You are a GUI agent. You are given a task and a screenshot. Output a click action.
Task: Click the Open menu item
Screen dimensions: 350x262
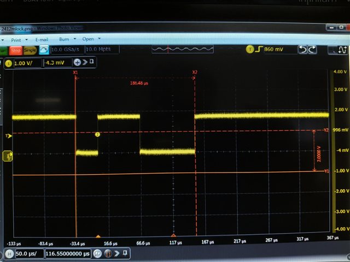click(88, 39)
